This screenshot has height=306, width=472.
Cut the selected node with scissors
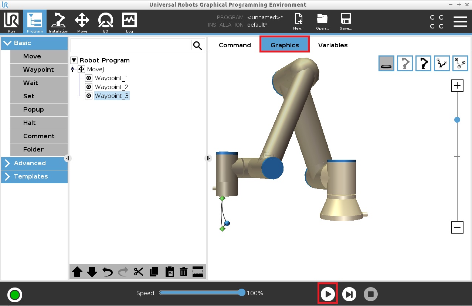(x=139, y=272)
